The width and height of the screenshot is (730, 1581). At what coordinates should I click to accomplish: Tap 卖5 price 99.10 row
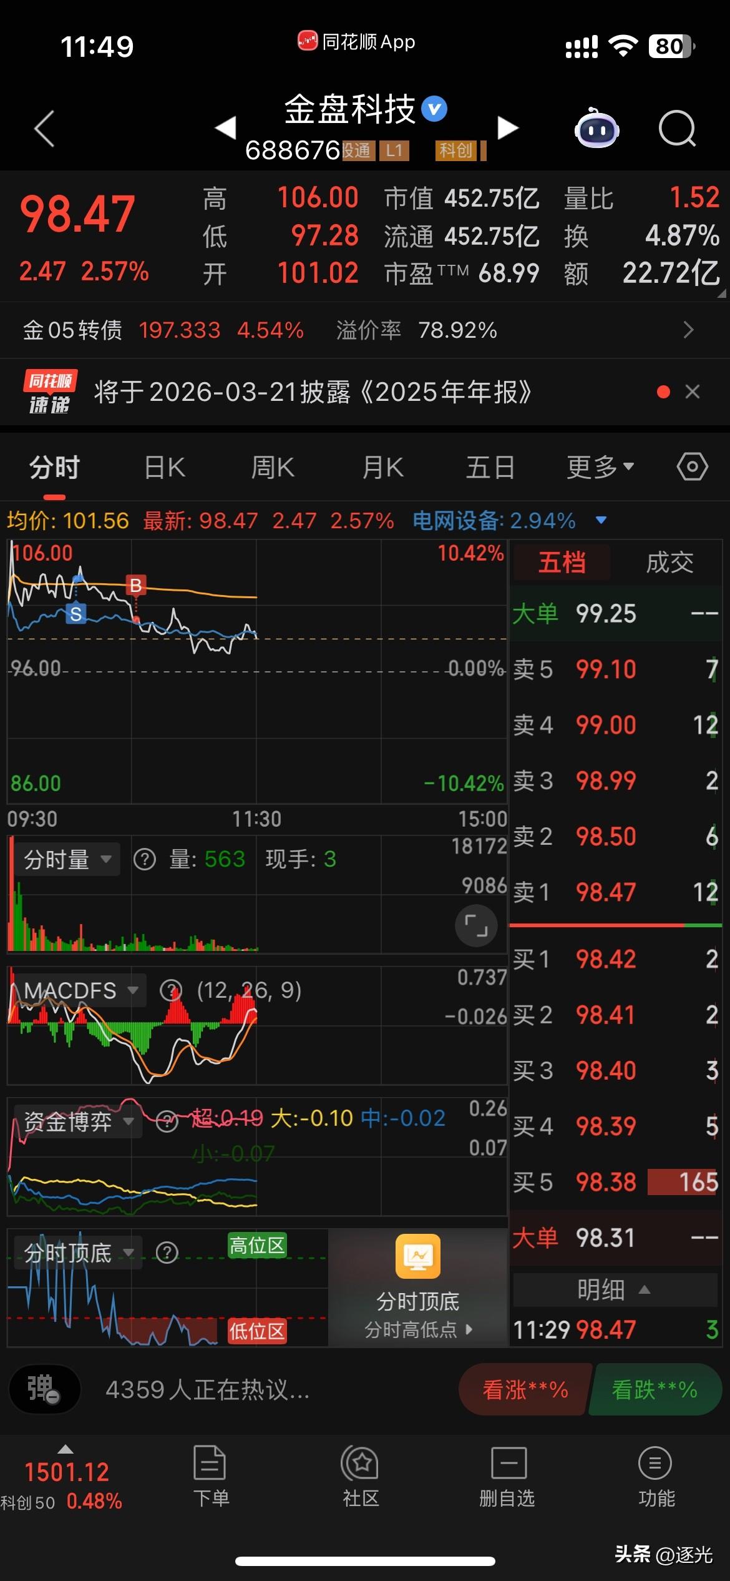(616, 669)
